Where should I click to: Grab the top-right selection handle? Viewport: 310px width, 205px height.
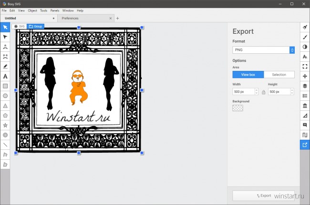click(142, 28)
